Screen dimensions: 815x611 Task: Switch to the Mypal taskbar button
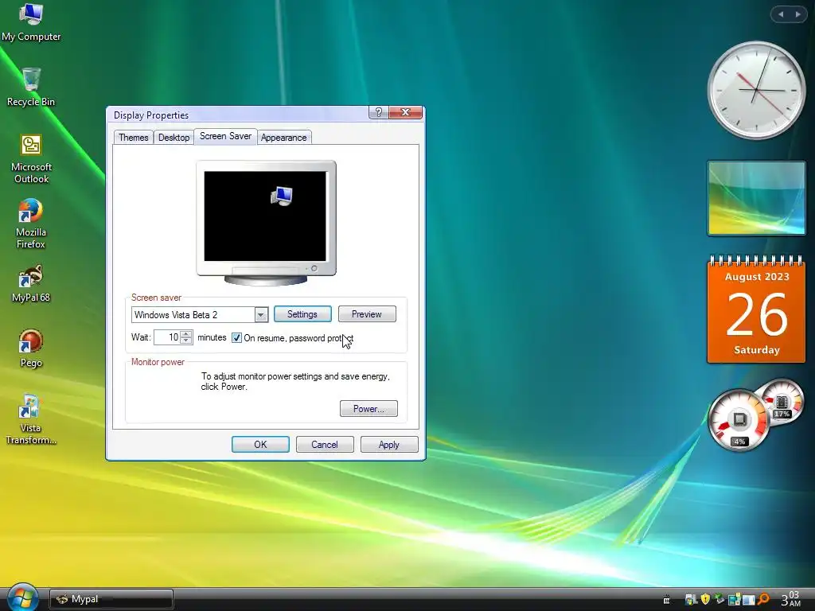[x=111, y=599]
